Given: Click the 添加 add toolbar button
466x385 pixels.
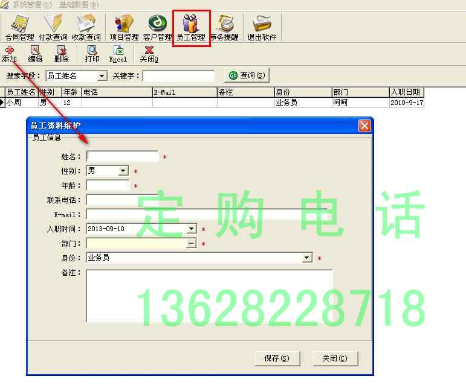Looking at the screenshot, I should pos(9,54).
